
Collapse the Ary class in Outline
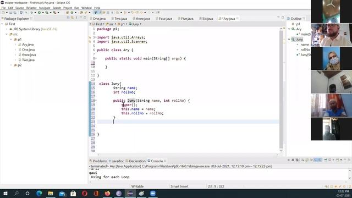click(289, 29)
